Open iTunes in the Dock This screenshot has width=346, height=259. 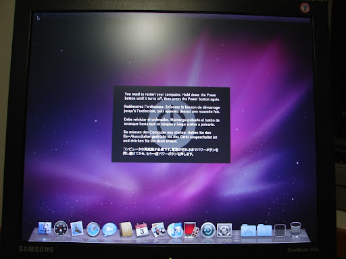[x=175, y=230]
